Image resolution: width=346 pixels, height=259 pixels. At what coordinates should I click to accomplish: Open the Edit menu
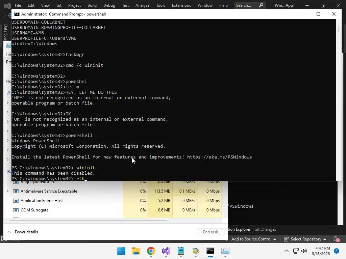coord(31,5)
